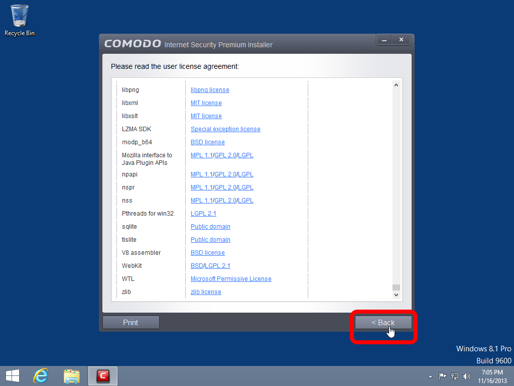Open File Explorer from the taskbar

click(x=71, y=376)
